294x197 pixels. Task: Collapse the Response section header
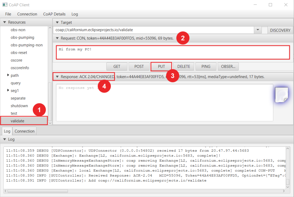[57, 77]
